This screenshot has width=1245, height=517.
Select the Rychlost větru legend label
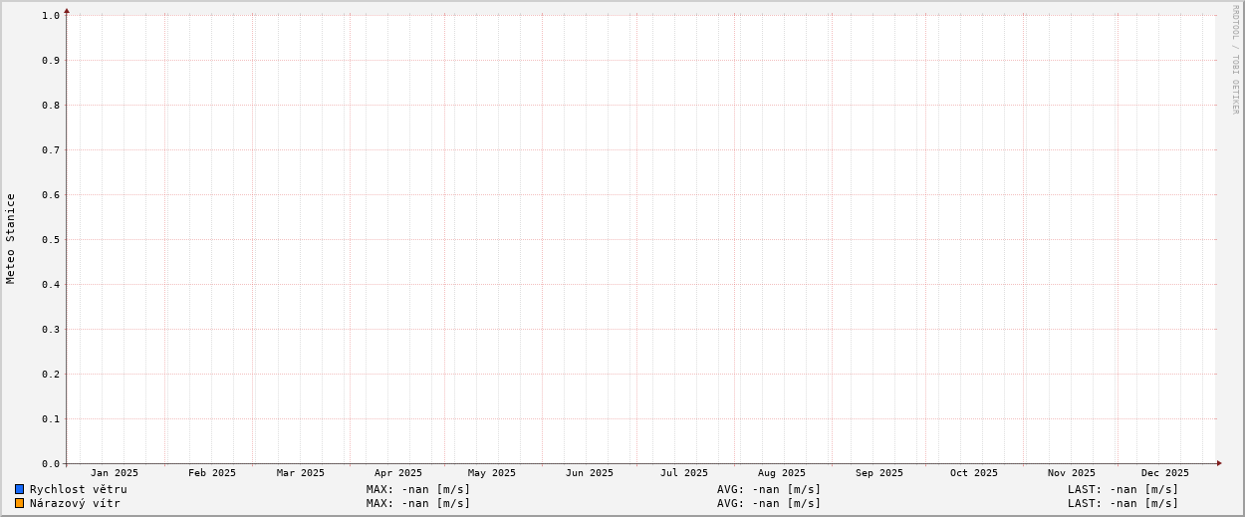tap(78, 489)
